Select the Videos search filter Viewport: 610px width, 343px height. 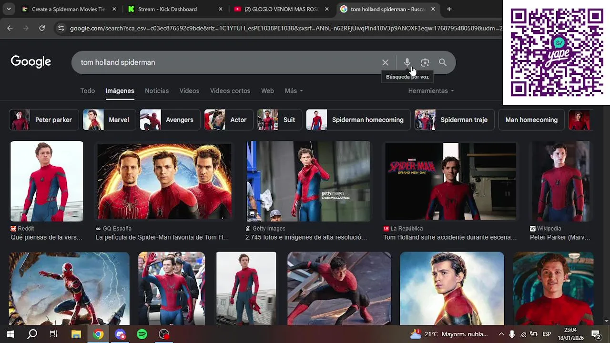tap(189, 91)
